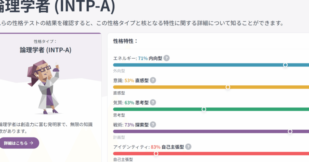Click the help icon beside アイデンティティ 自己主張型

pos(188,147)
